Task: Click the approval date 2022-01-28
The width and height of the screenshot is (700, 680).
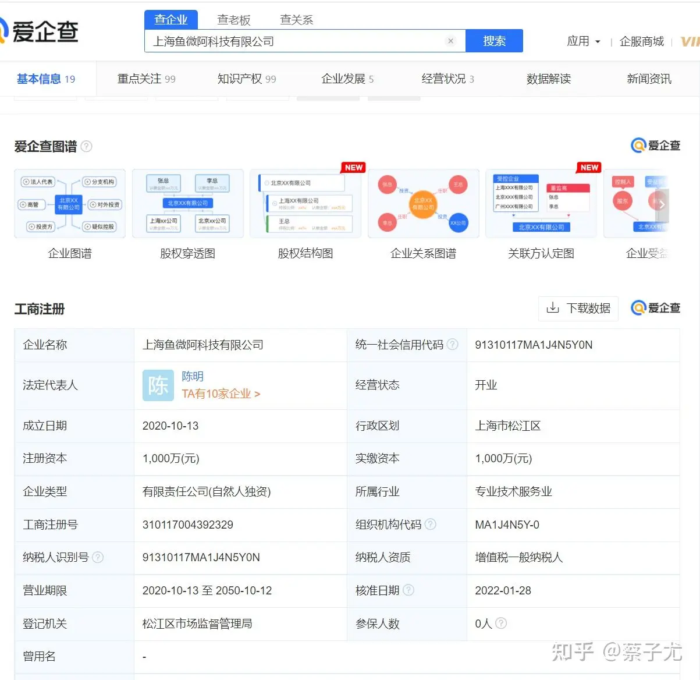Action: (503, 590)
